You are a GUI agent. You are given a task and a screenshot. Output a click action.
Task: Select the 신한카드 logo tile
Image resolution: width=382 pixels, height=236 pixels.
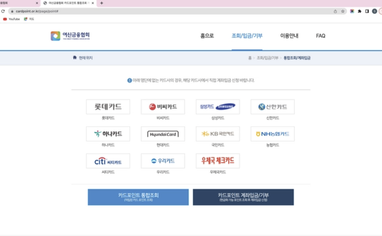[273, 107]
